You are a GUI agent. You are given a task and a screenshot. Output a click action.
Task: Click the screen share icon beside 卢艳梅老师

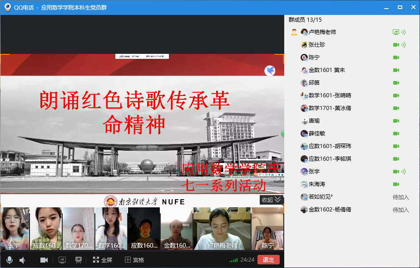click(x=395, y=32)
